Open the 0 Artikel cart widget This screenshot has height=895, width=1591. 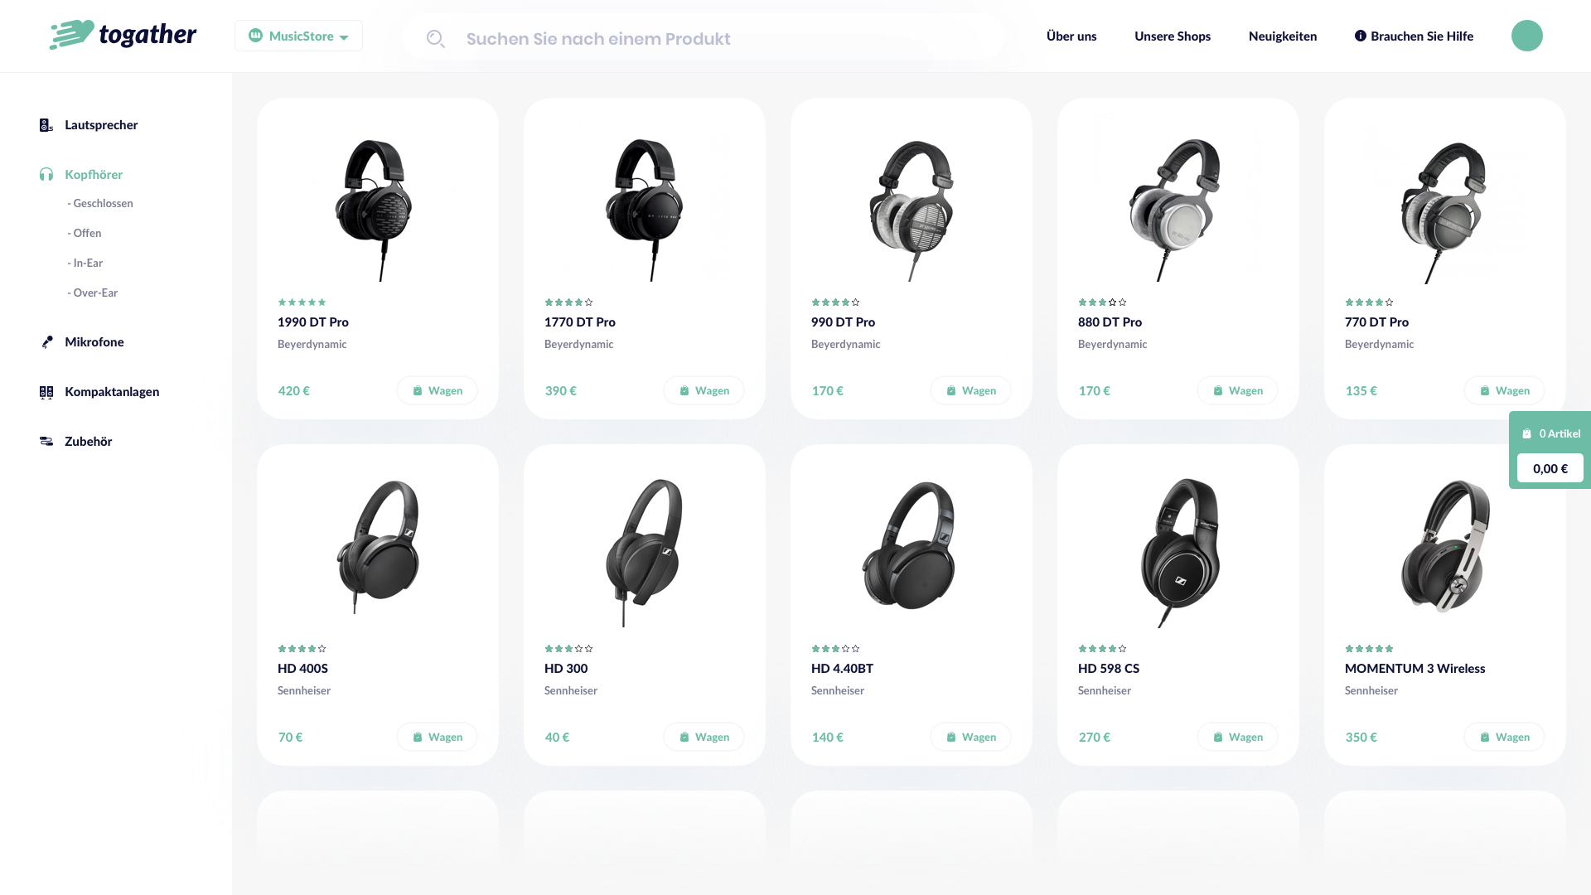click(x=1550, y=450)
